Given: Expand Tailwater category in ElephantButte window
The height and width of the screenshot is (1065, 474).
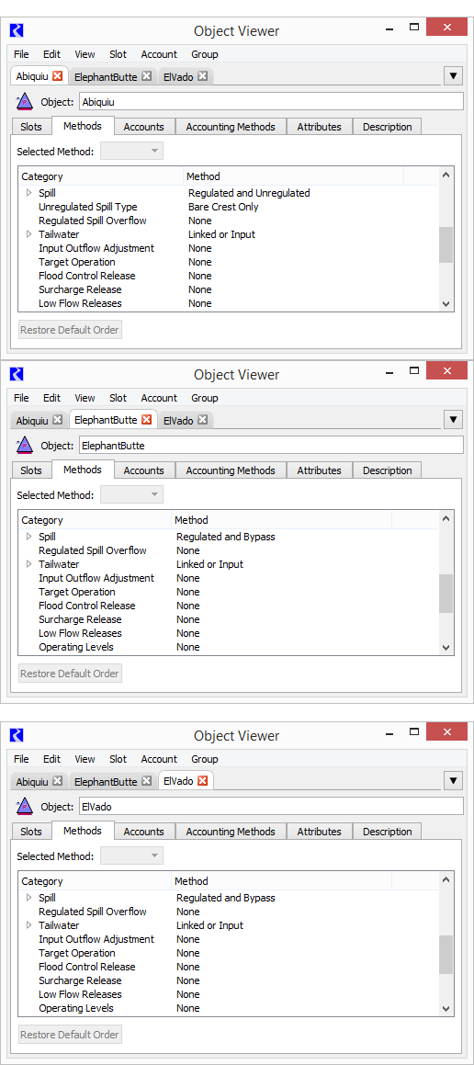Looking at the screenshot, I should point(29,564).
